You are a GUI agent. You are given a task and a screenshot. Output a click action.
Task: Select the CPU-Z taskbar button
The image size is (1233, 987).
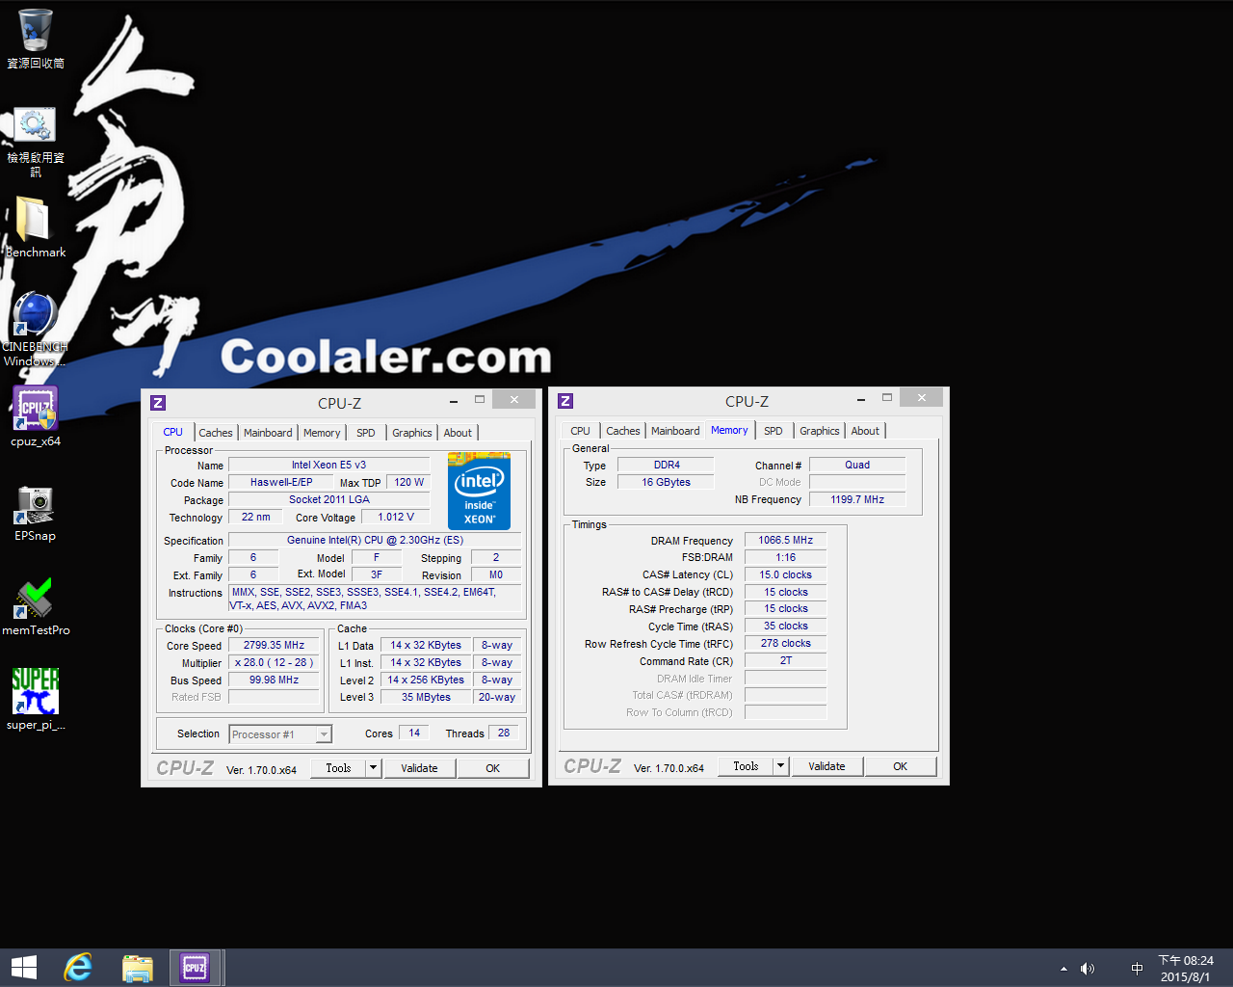click(196, 968)
